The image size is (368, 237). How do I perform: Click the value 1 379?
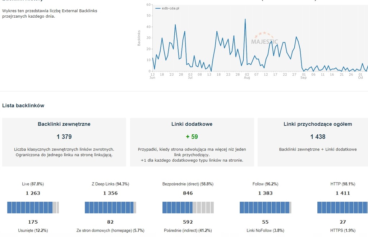click(x=64, y=137)
